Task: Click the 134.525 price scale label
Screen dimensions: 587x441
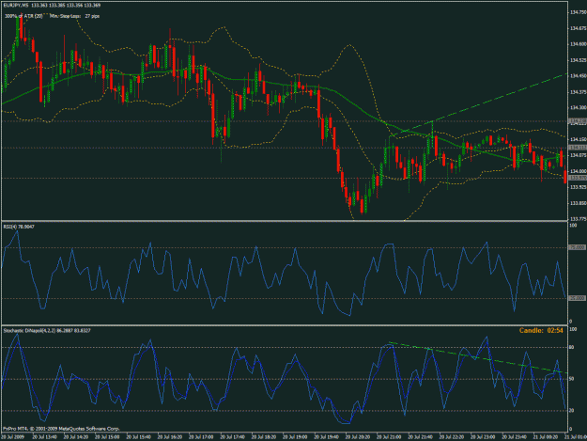Action: pyautogui.click(x=578, y=60)
